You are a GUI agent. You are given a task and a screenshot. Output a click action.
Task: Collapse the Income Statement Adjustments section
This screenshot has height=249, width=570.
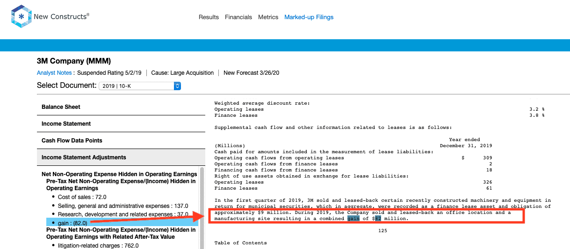[121, 157]
